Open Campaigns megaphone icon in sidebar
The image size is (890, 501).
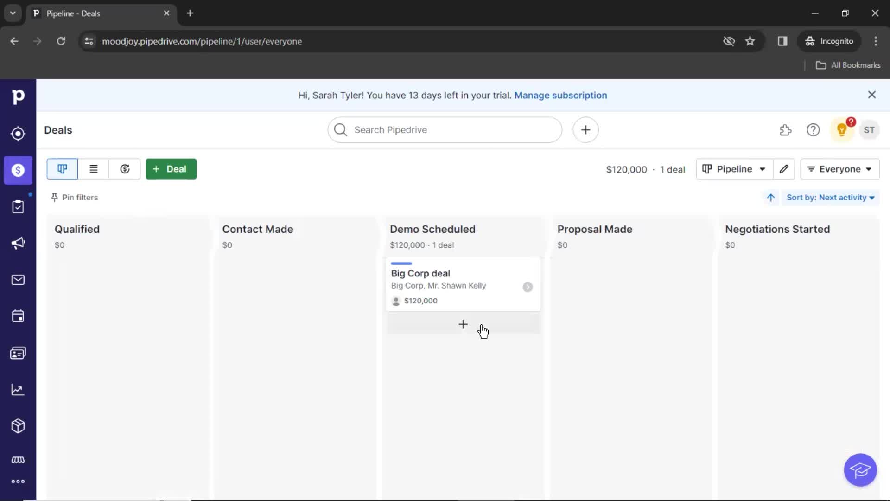click(18, 243)
